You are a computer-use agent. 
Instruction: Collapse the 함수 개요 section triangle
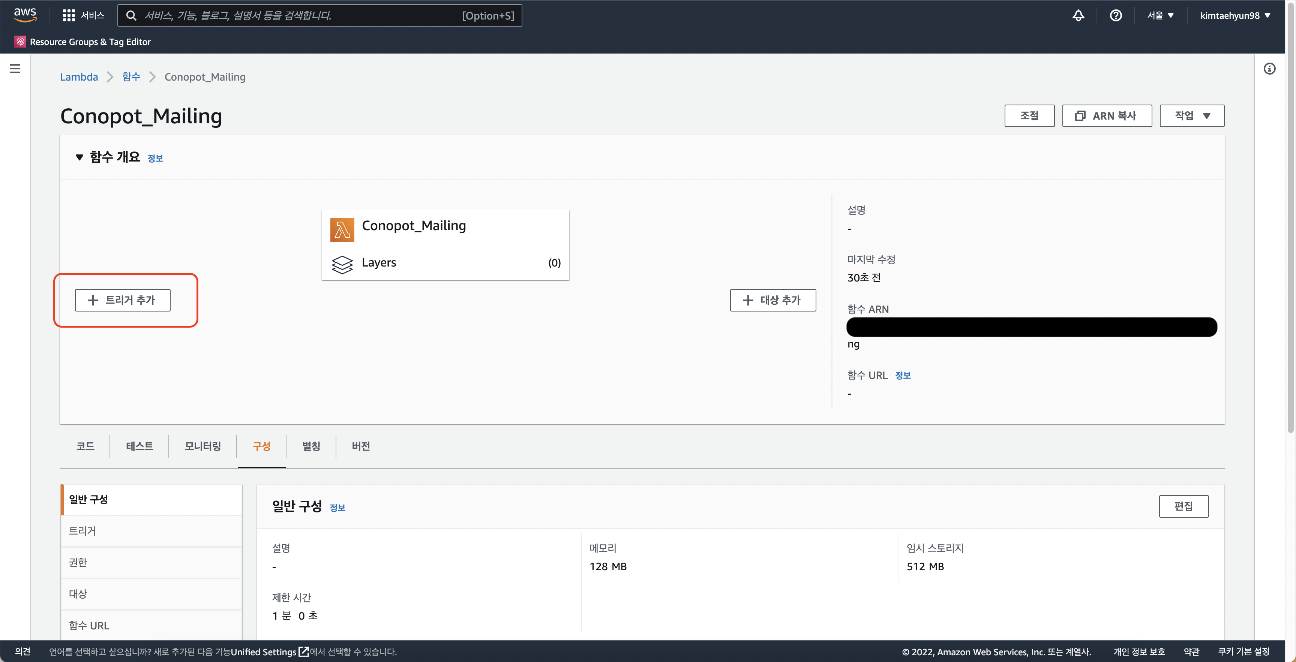click(79, 157)
